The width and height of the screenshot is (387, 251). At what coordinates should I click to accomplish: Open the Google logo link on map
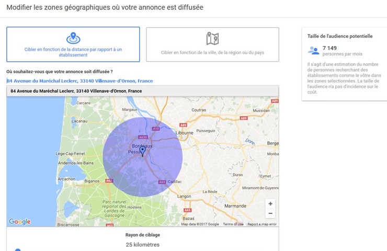[20, 221]
